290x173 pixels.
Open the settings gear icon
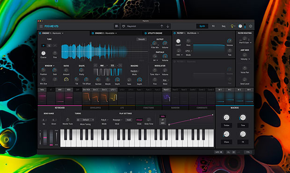click(x=250, y=26)
